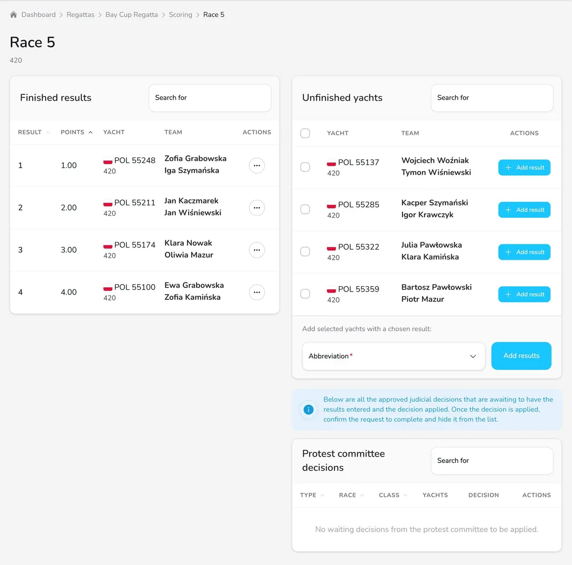Viewport: 572px width, 565px height.
Task: Select all unfinished yachts checkbox
Action: 305,133
